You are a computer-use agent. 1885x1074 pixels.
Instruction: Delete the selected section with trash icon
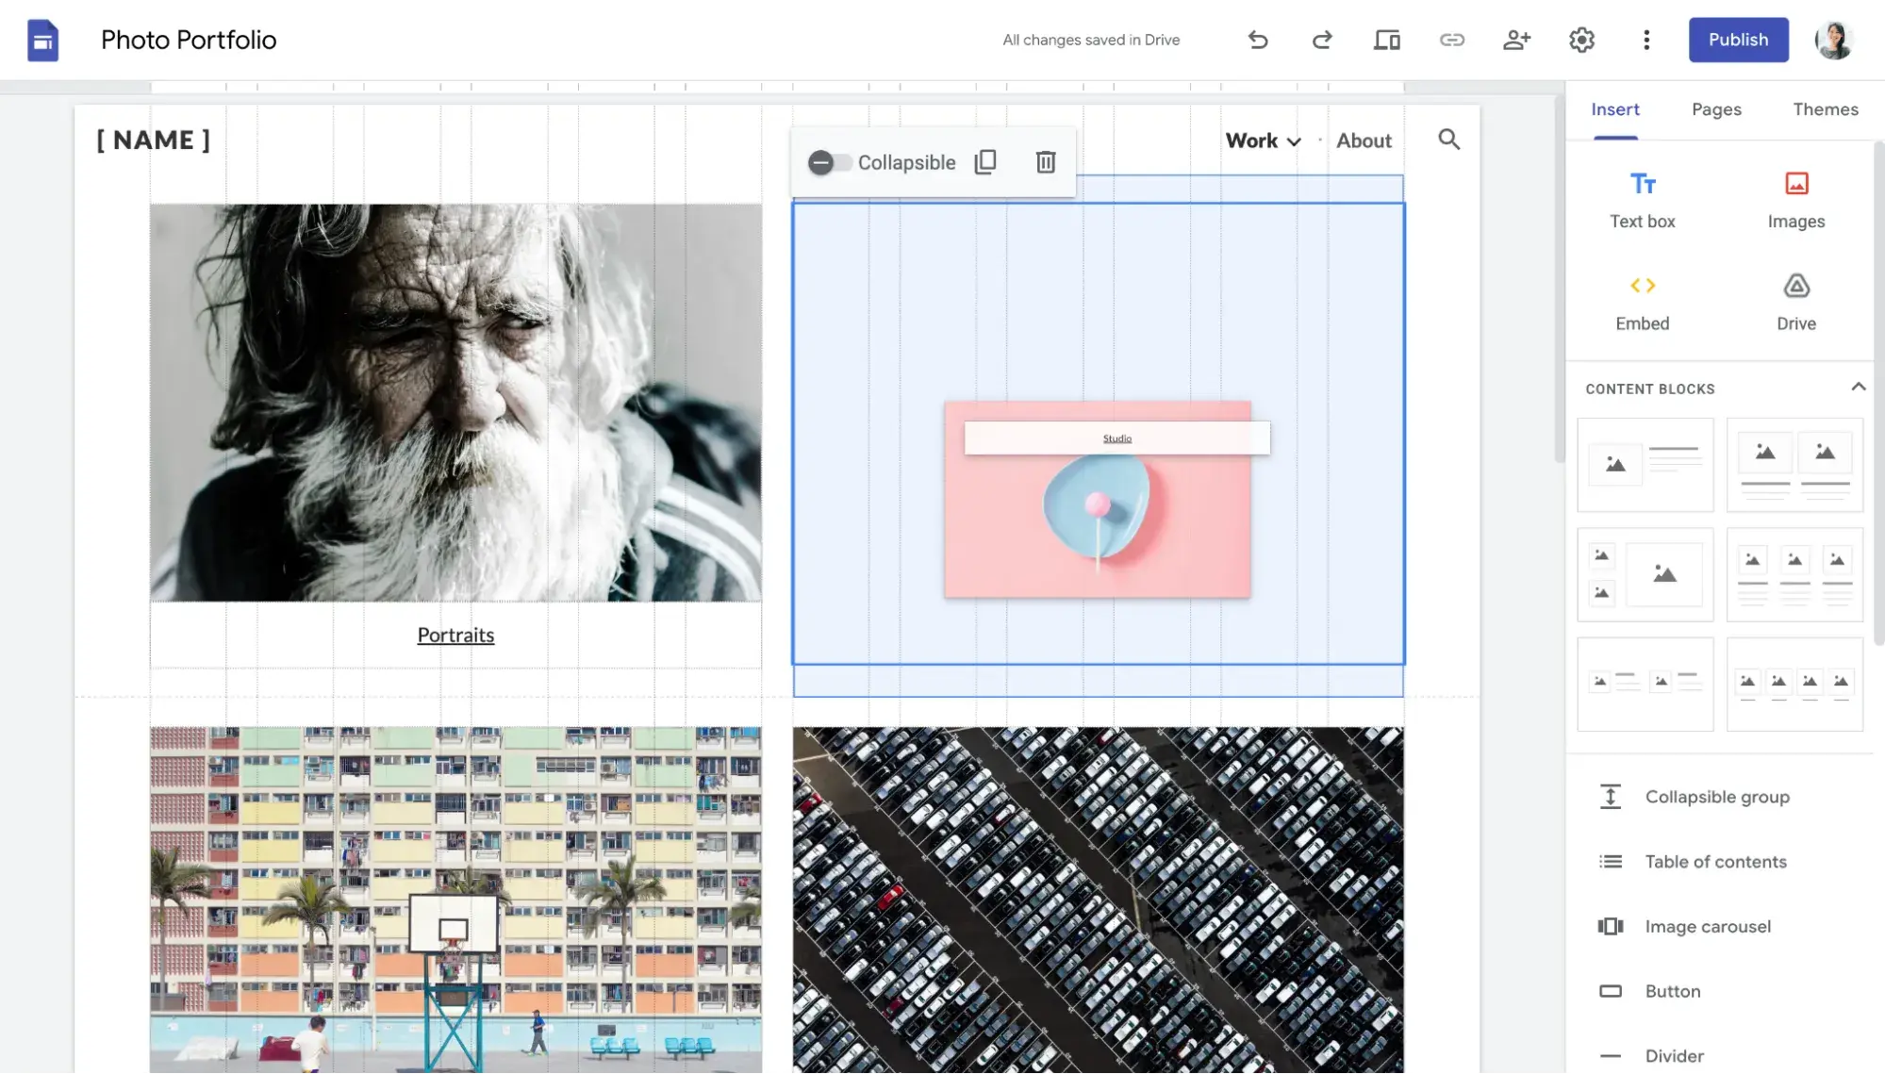1045,161
